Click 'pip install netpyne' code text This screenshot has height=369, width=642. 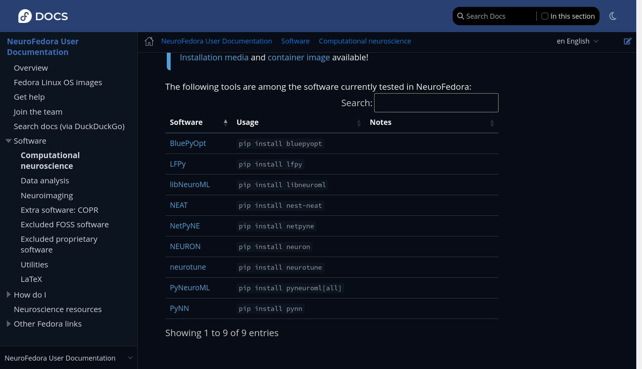tap(276, 226)
